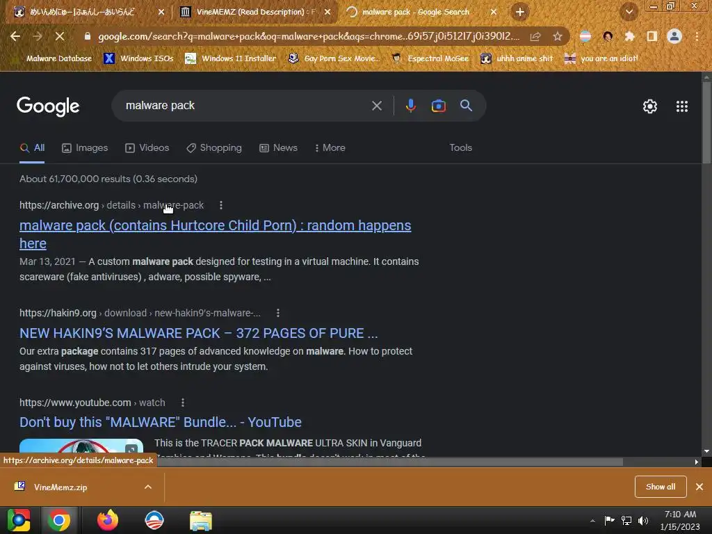Open options for the youtube.com result
The height and width of the screenshot is (534, 712).
[x=183, y=403]
